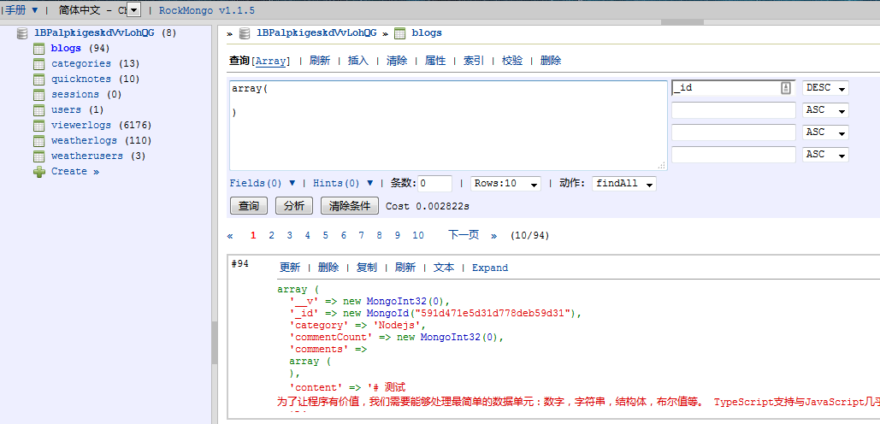Open the language selection dropdown
Viewport: 880px width, 424px height.
pyautogui.click(x=133, y=10)
